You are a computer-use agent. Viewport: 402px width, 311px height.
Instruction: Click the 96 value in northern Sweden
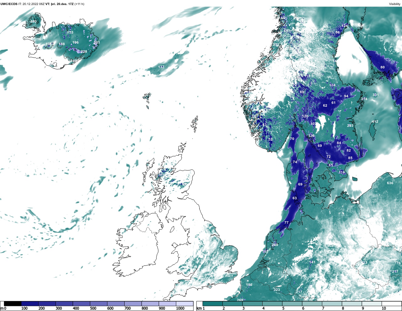click(x=338, y=32)
